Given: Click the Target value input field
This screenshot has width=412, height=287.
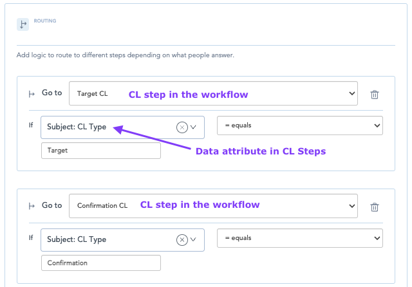Looking at the screenshot, I should pyautogui.click(x=100, y=151).
